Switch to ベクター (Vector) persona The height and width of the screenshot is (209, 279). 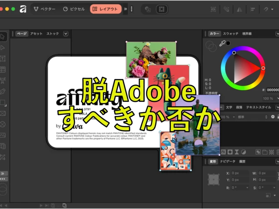(x=44, y=9)
